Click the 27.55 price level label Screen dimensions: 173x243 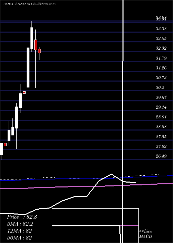click(161, 136)
